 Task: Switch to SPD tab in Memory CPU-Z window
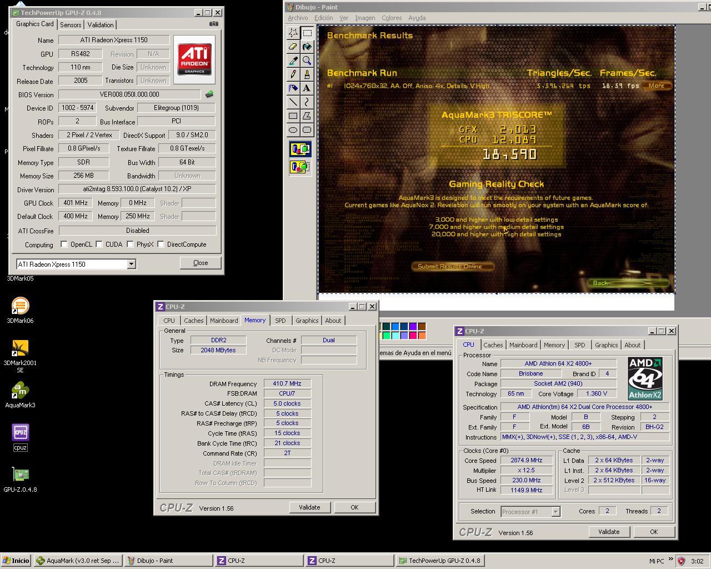click(280, 321)
